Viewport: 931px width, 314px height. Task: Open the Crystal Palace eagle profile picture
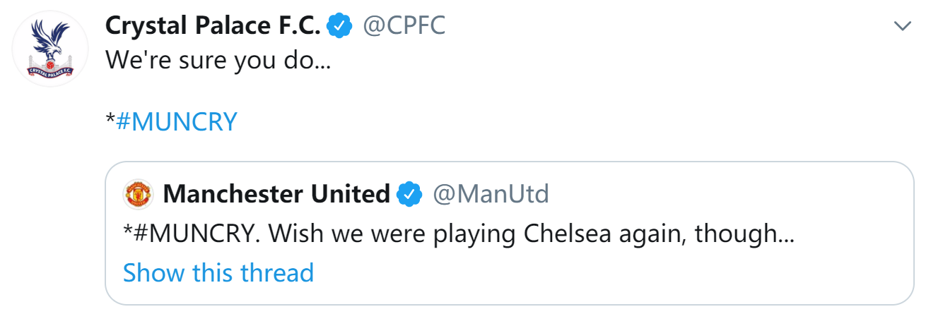coord(50,49)
